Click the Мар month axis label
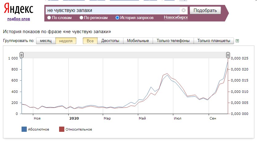 coord(107,119)
